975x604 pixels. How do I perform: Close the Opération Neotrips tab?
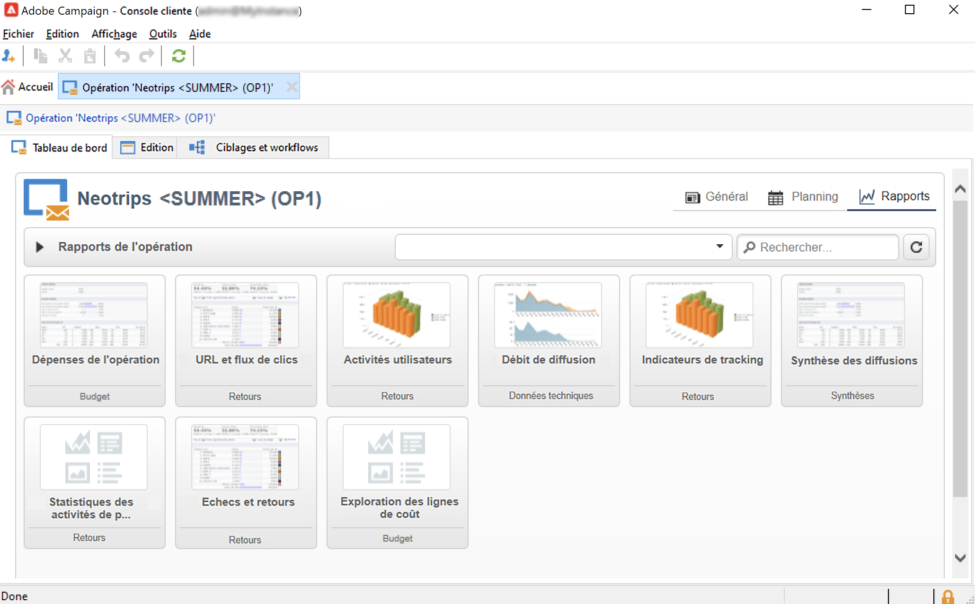tap(292, 87)
